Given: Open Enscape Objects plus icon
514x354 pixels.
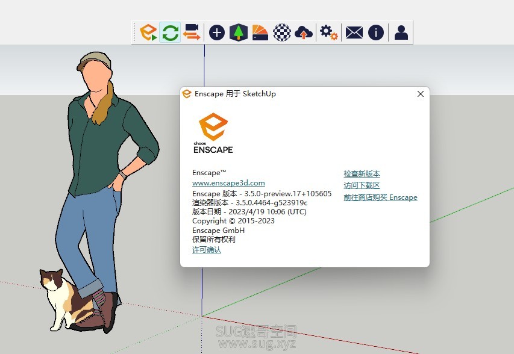Looking at the screenshot, I should (x=217, y=33).
